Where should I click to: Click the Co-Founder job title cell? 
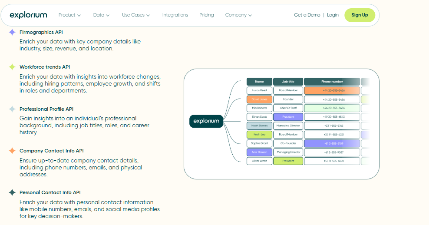288,143
